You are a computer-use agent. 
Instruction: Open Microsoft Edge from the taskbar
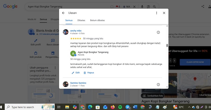pos(90,107)
